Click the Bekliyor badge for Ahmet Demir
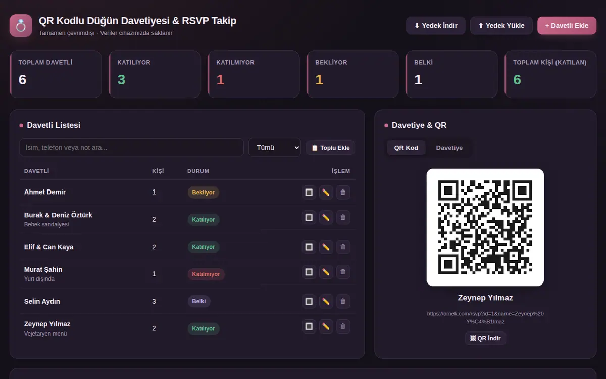Screen dimensions: 606x379 [x=203, y=193]
